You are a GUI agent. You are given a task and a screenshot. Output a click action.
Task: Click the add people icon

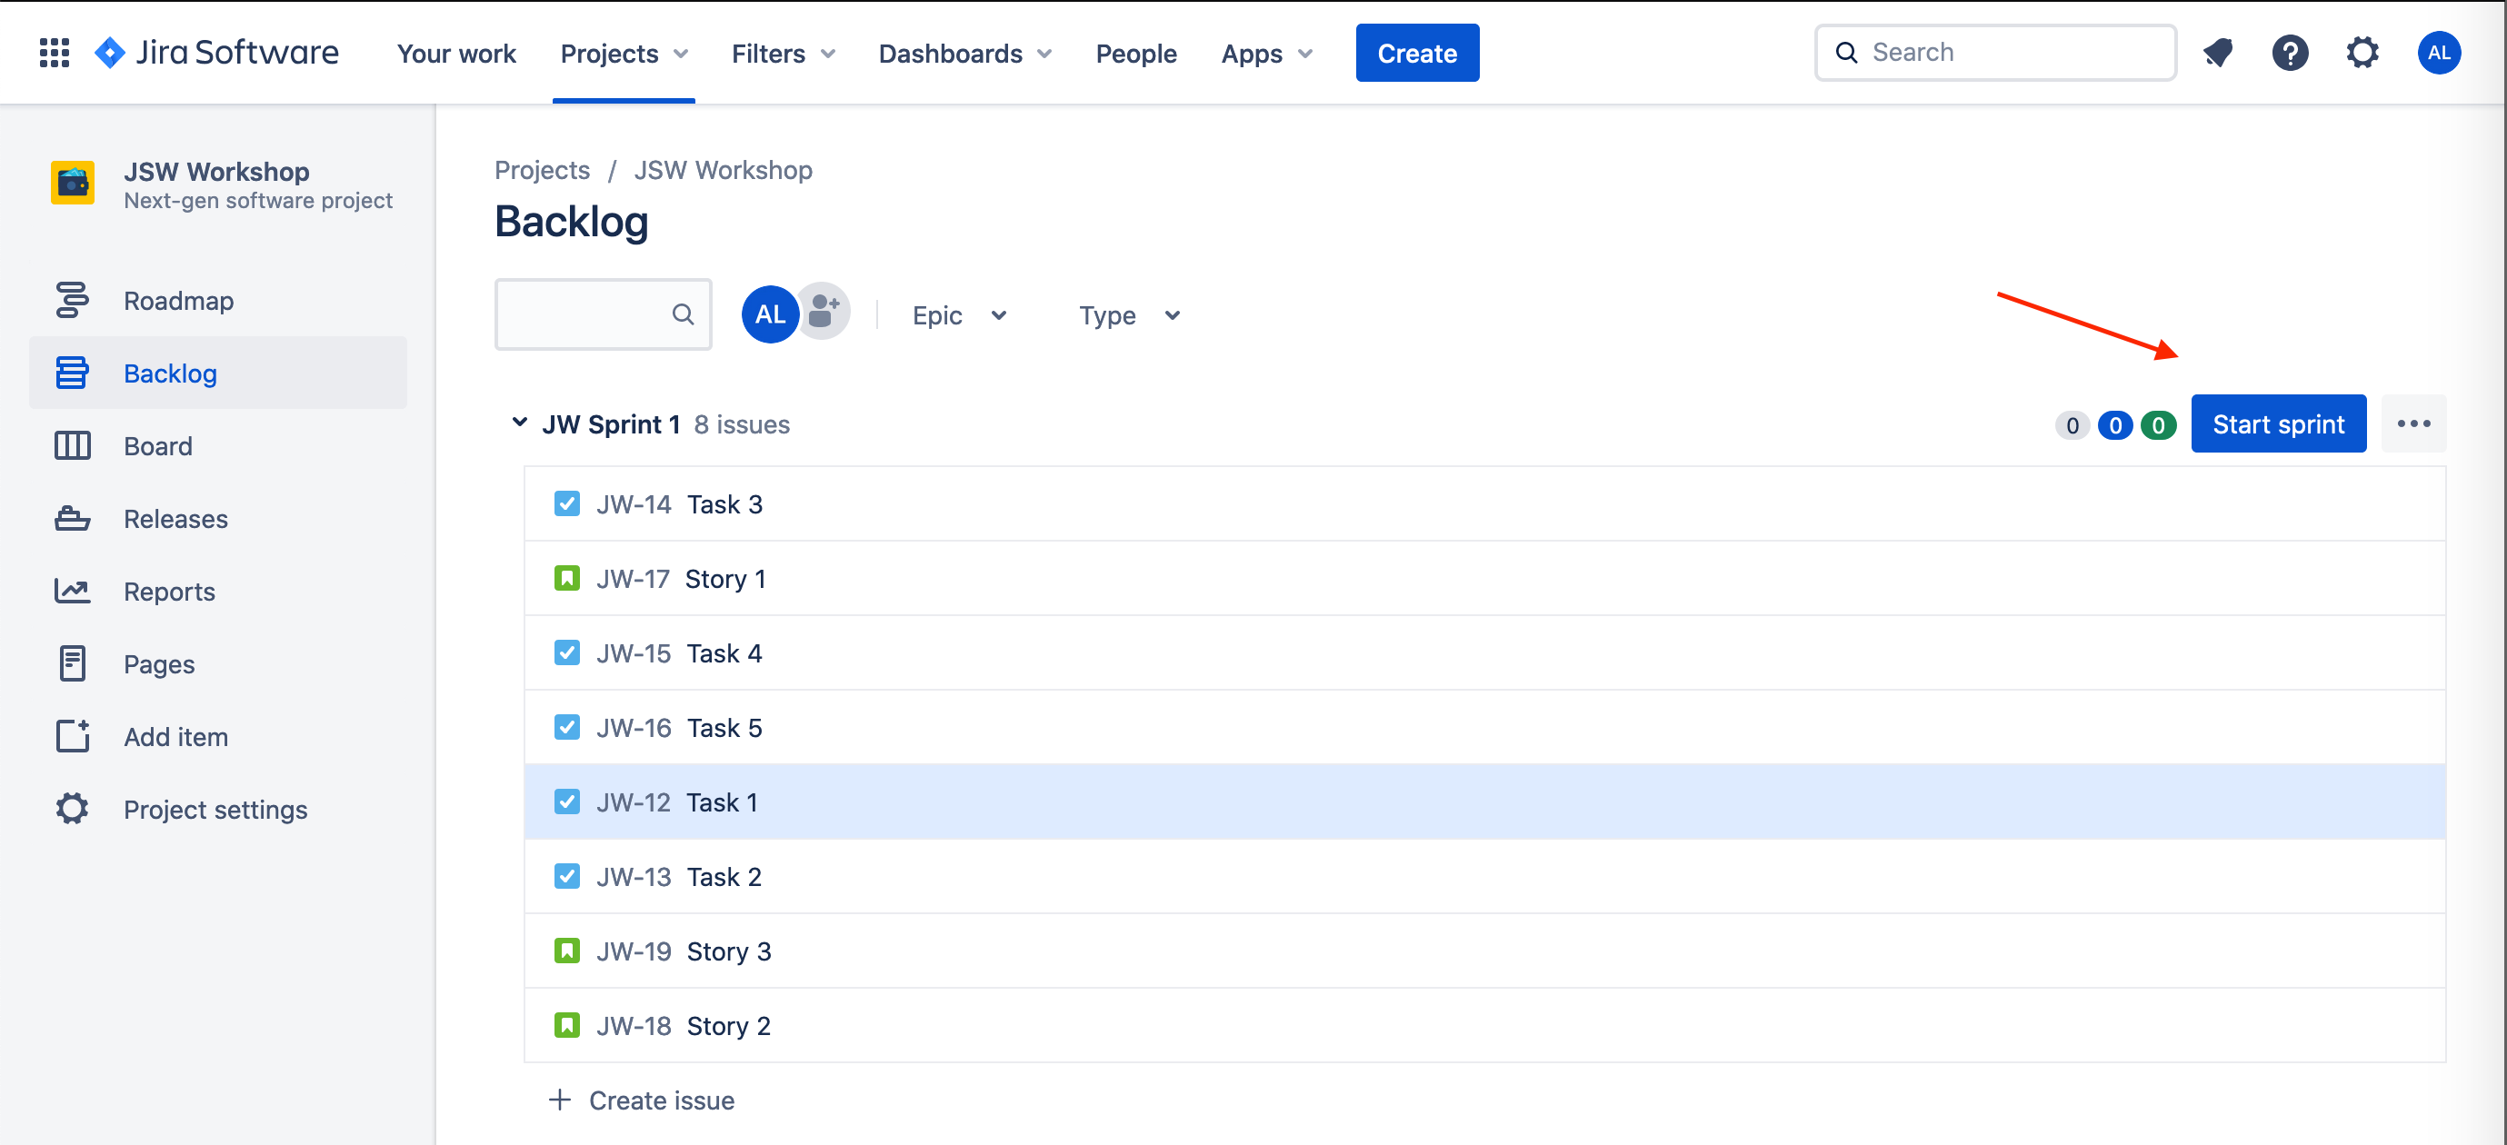824,314
